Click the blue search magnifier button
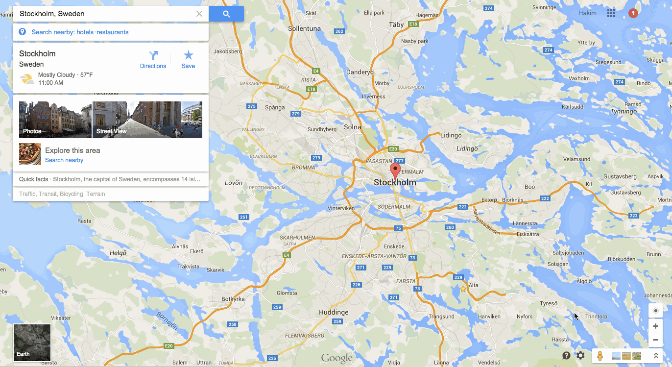 pyautogui.click(x=226, y=14)
